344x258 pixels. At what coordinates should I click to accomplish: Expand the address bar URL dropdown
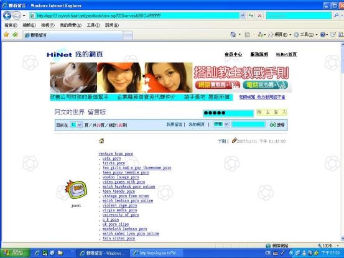click(243, 16)
